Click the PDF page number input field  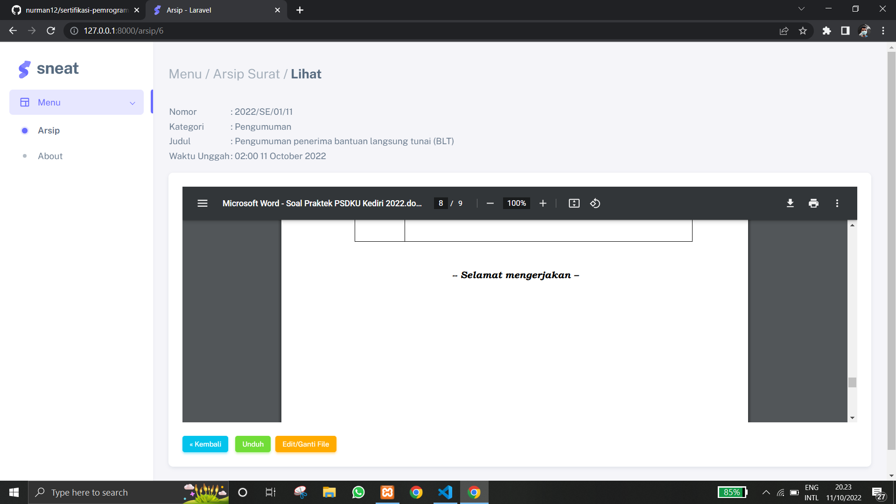(441, 203)
